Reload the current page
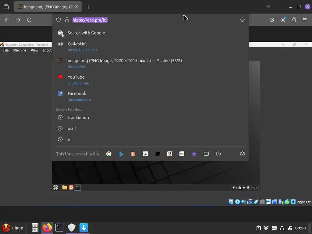312x234 pixels. coord(29,20)
